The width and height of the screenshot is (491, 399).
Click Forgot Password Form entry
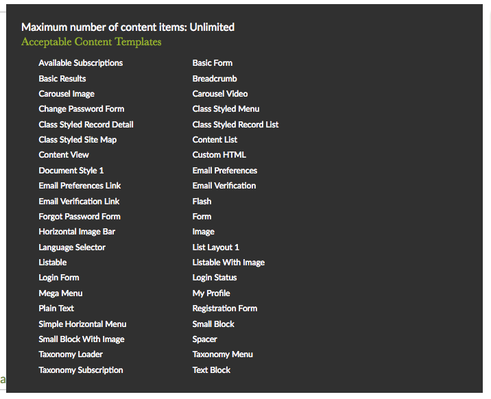click(x=80, y=217)
